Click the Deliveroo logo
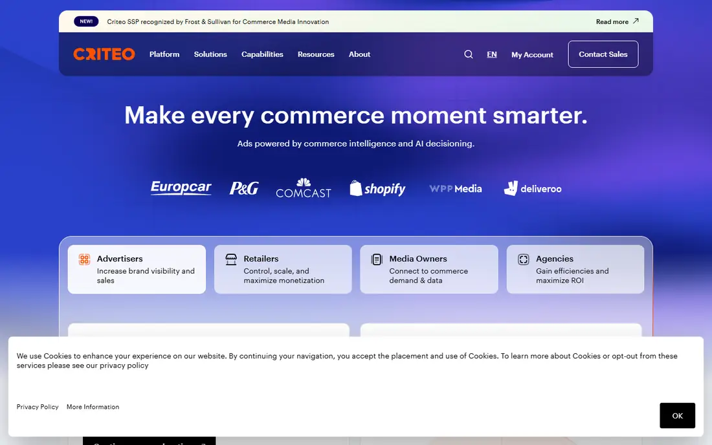Viewport: 712px width, 445px height. tap(533, 188)
